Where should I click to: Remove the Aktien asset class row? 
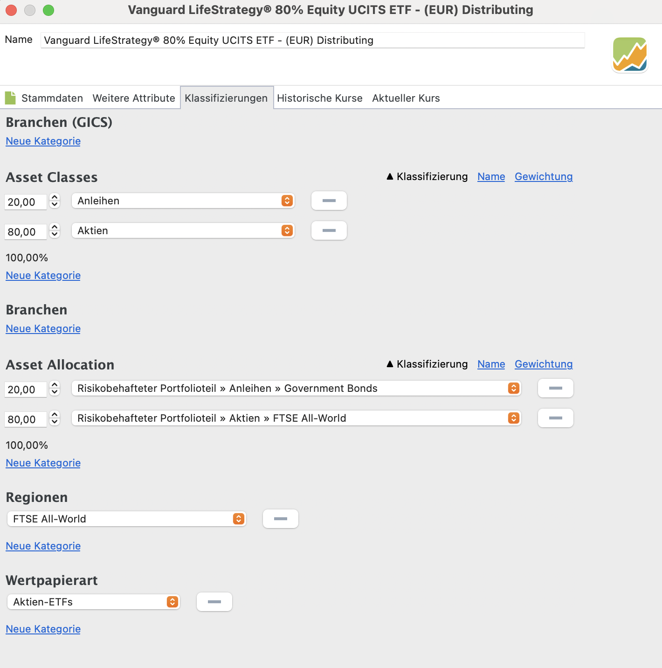329,230
